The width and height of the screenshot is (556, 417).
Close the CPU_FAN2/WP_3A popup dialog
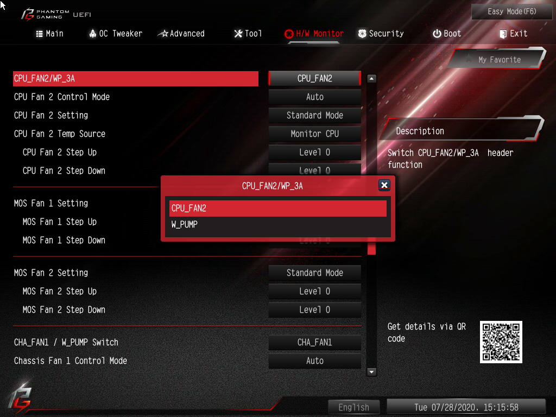point(384,185)
